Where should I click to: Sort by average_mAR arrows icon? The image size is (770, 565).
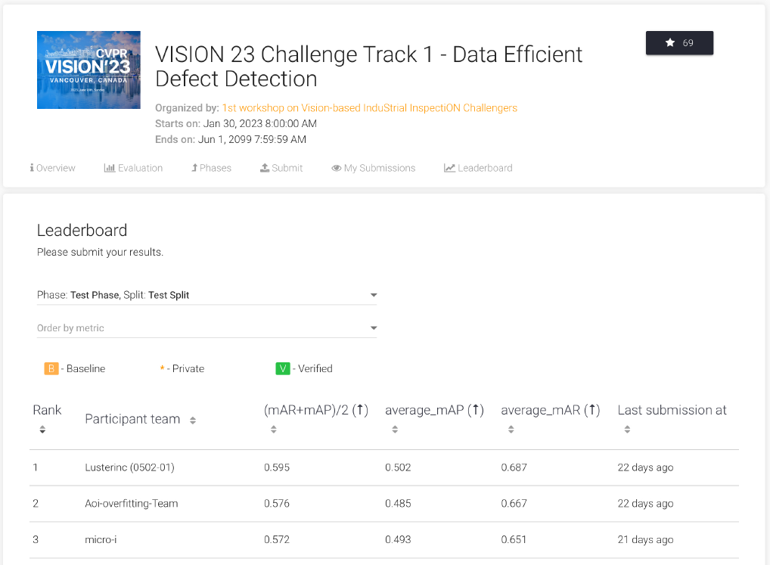pos(511,430)
